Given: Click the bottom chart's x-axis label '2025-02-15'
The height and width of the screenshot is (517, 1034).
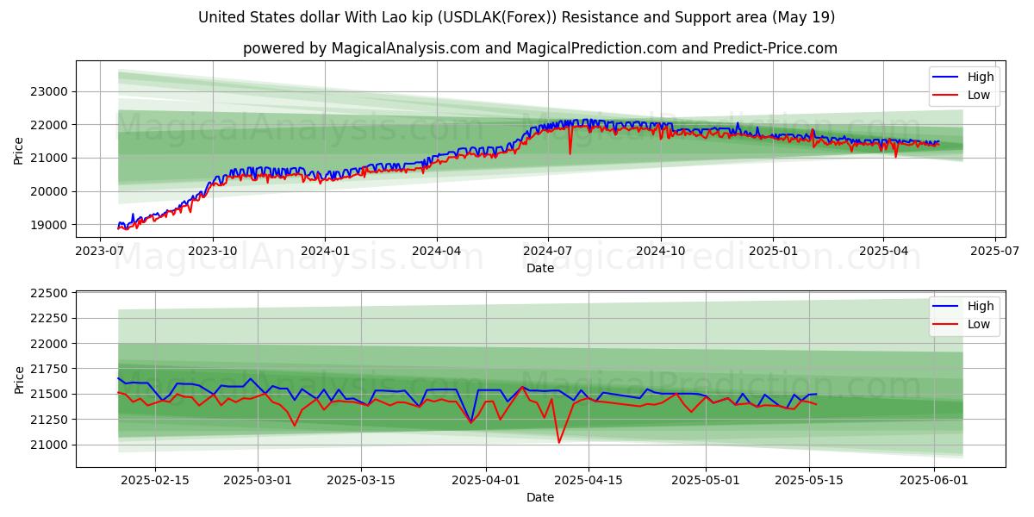Looking at the screenshot, I should point(155,483).
